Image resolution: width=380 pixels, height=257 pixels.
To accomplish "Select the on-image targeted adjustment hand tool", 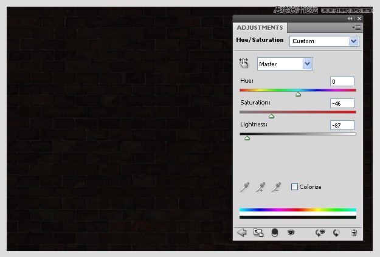I will tap(244, 63).
